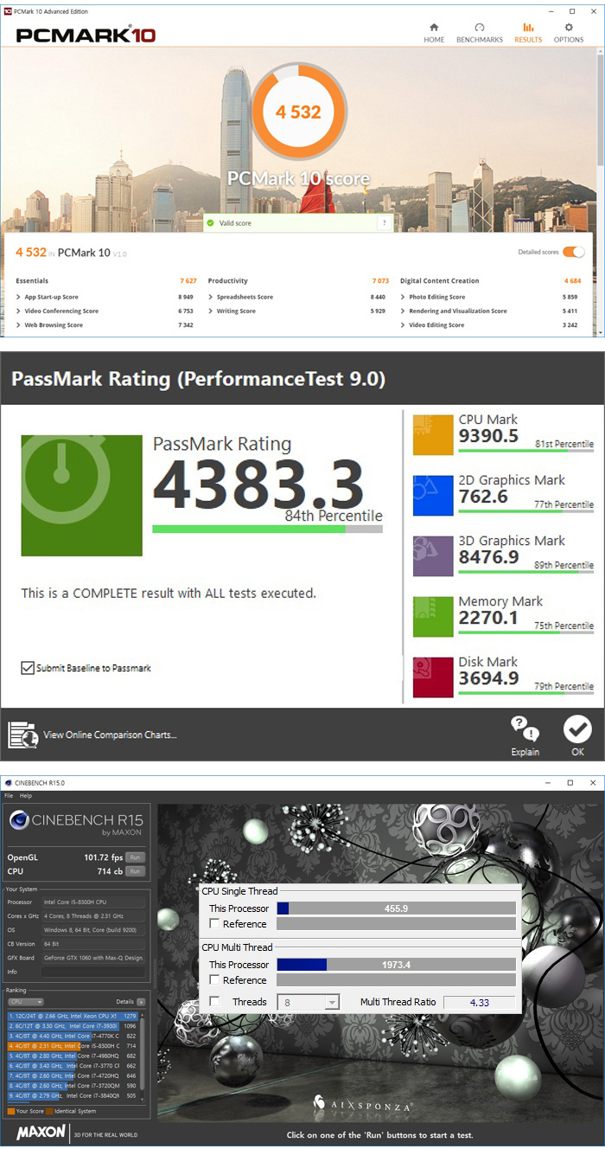Image resolution: width=605 pixels, height=1149 pixels.
Task: Open the Cinebench File menu
Action: [x=9, y=795]
